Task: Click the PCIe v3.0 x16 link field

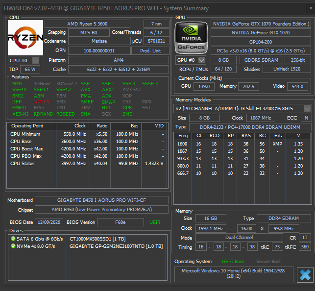Action: coord(261,51)
